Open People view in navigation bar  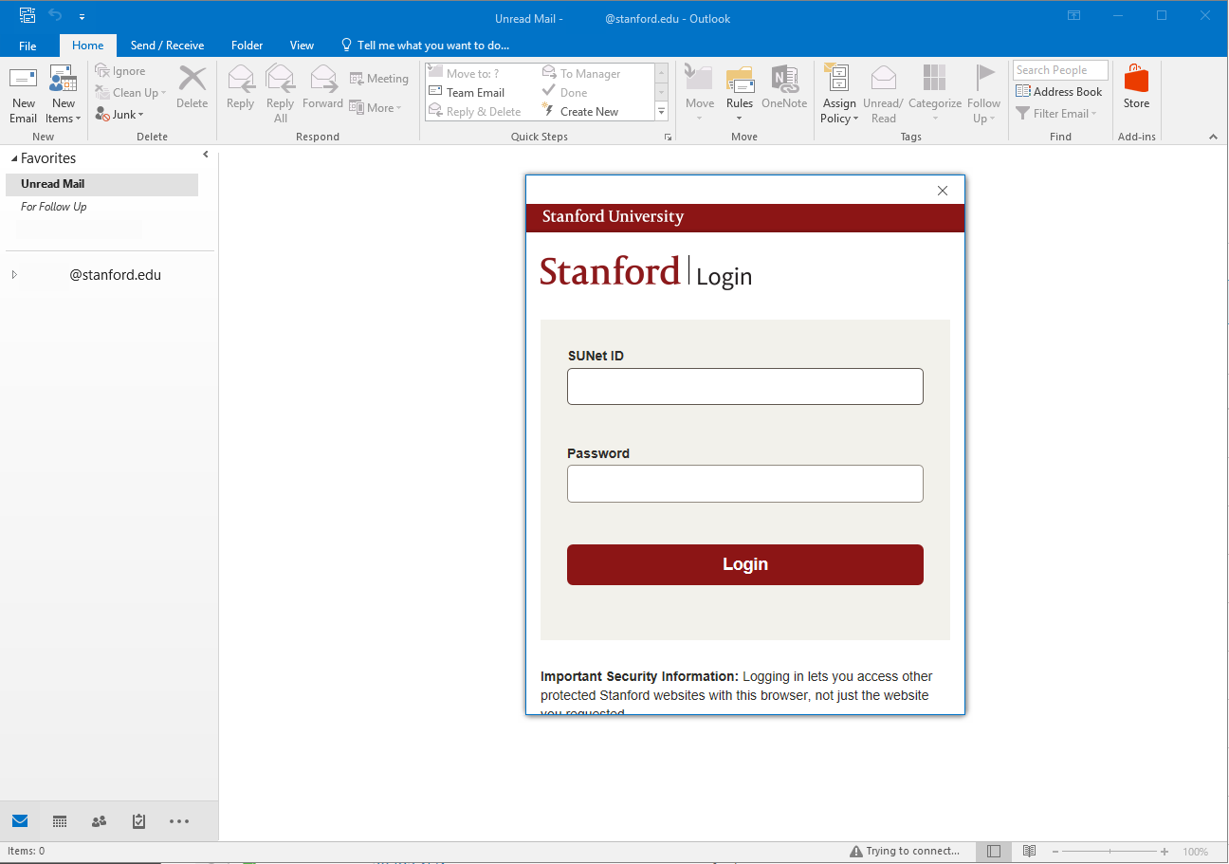(x=99, y=821)
